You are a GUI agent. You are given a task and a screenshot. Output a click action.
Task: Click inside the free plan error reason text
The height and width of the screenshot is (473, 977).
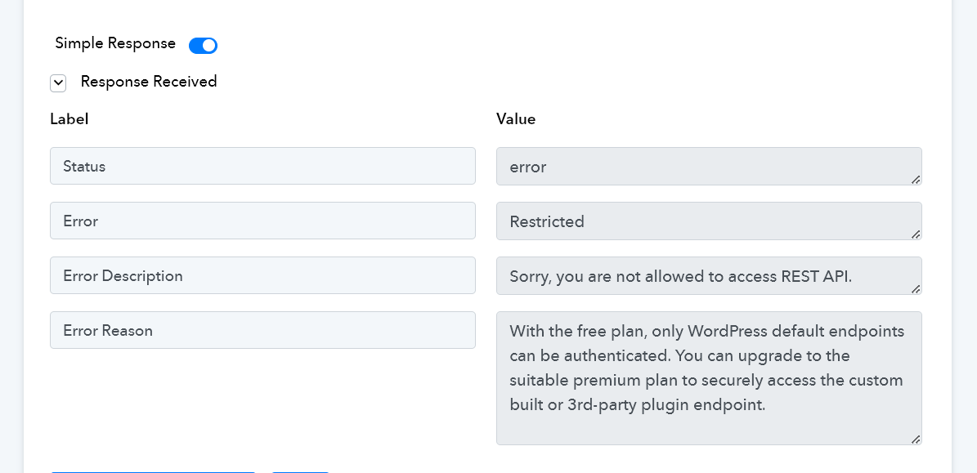click(x=709, y=378)
